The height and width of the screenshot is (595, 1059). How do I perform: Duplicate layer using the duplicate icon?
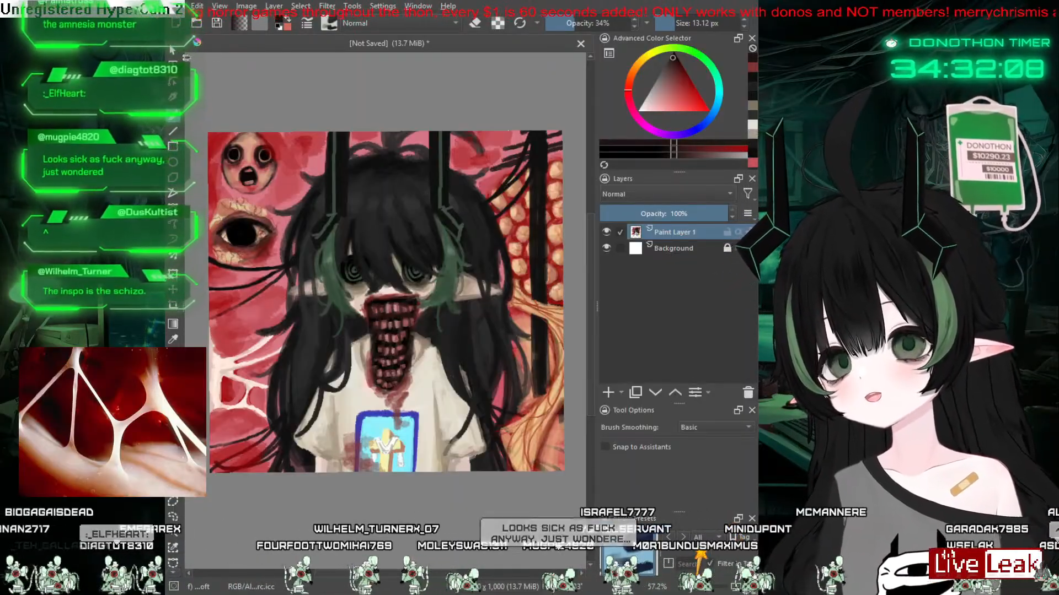pyautogui.click(x=635, y=392)
